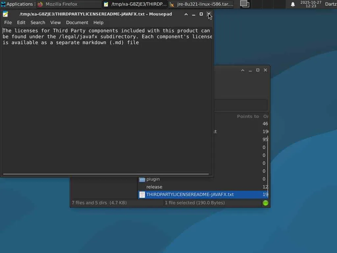Click the clock showing 2025-10-27 12:23

click(x=311, y=4)
